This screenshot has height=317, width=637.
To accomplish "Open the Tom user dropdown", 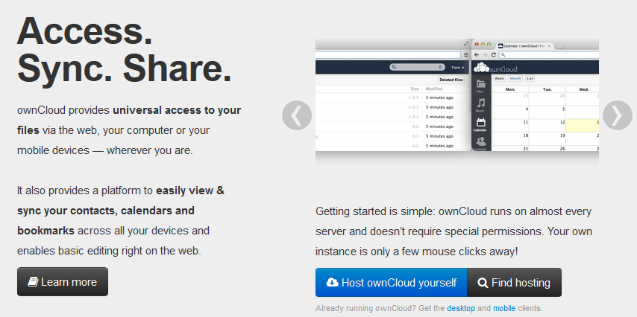I will (x=458, y=67).
